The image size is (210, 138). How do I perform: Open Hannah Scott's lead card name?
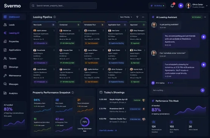pos(138,69)
